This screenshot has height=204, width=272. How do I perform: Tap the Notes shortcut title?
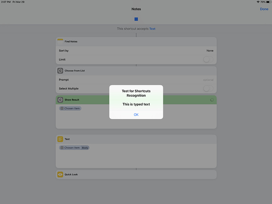coord(136,9)
